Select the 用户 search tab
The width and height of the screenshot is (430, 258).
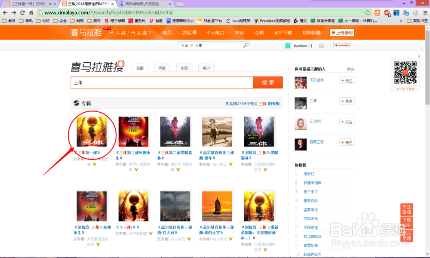206,68
